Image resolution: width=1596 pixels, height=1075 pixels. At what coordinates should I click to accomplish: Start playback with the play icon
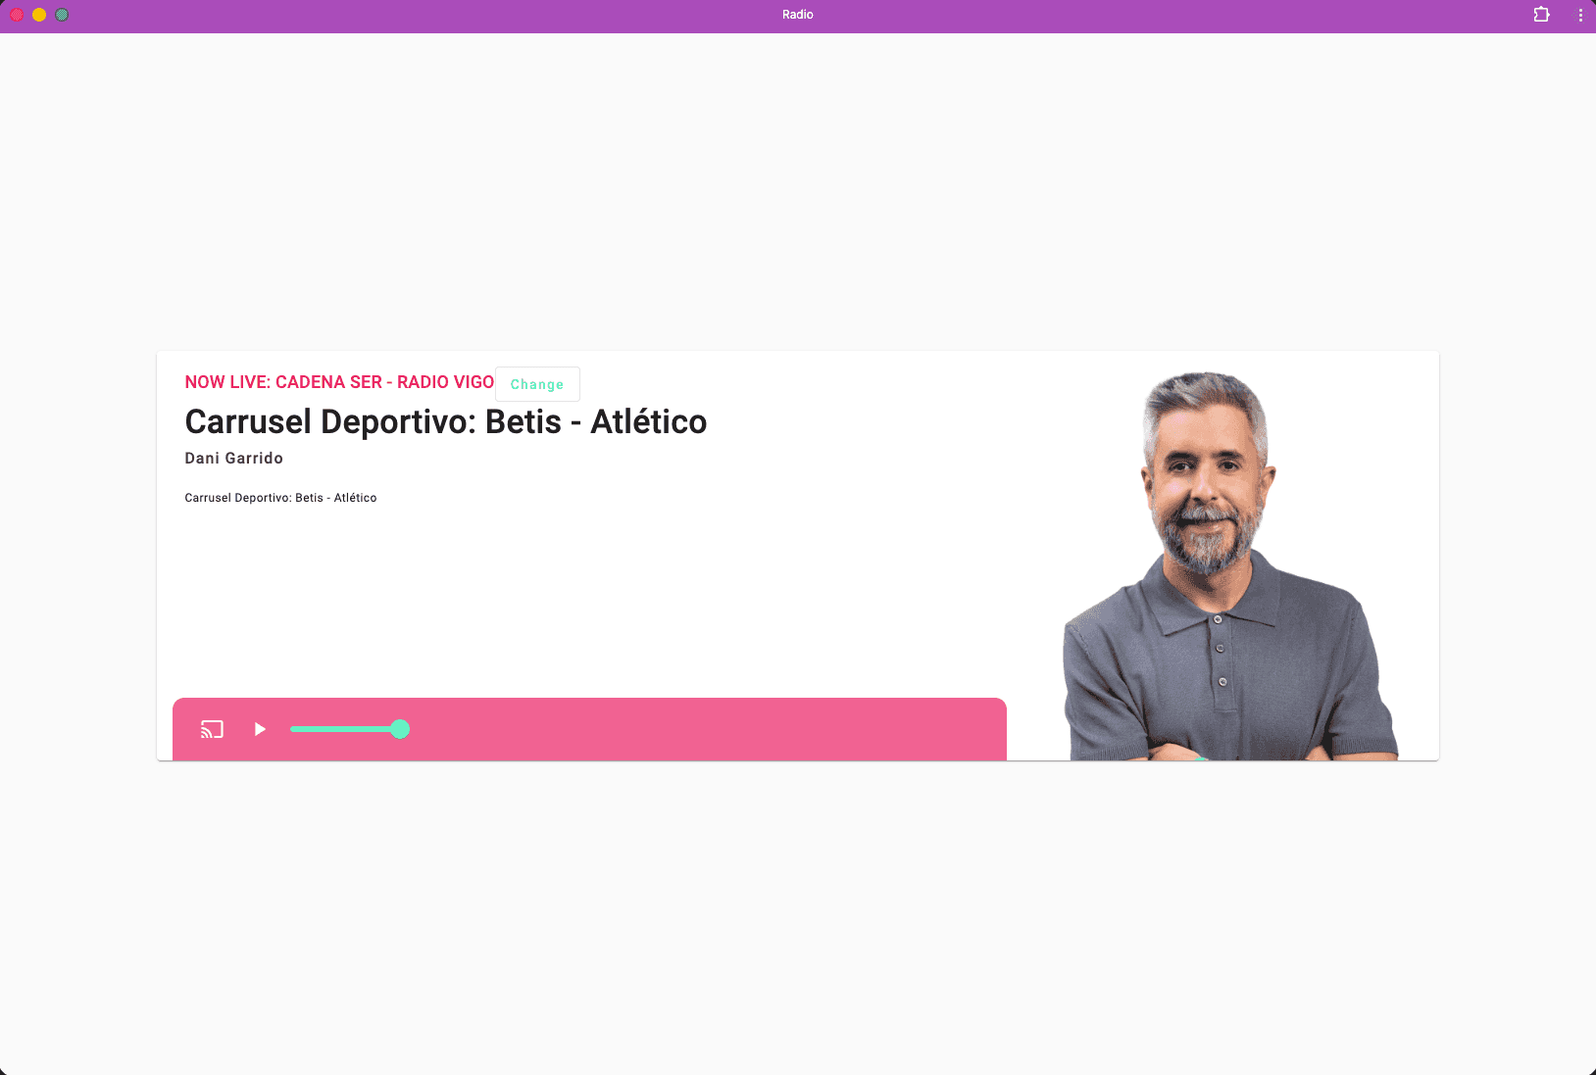260,729
